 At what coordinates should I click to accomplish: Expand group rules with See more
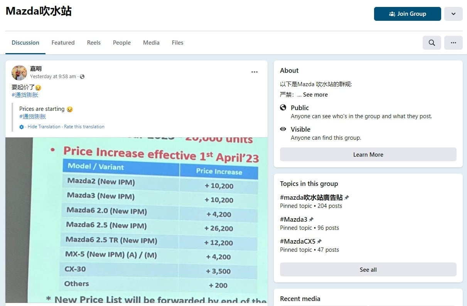tap(315, 95)
